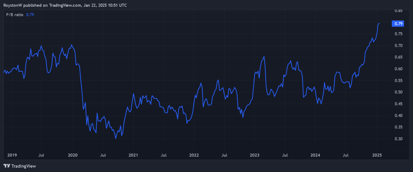Viewport: 413px width, 172px height.
Task: Click the 0.50 price scale label
Action: (399, 92)
